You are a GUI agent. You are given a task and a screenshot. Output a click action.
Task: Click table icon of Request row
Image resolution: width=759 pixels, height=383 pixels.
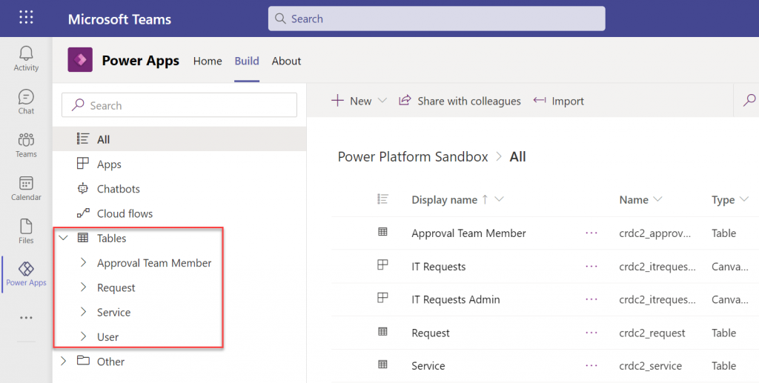click(382, 331)
